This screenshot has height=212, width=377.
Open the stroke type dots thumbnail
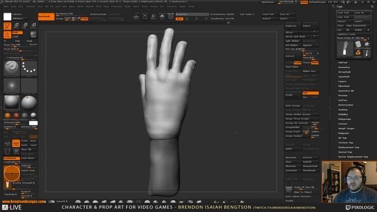tap(29, 68)
